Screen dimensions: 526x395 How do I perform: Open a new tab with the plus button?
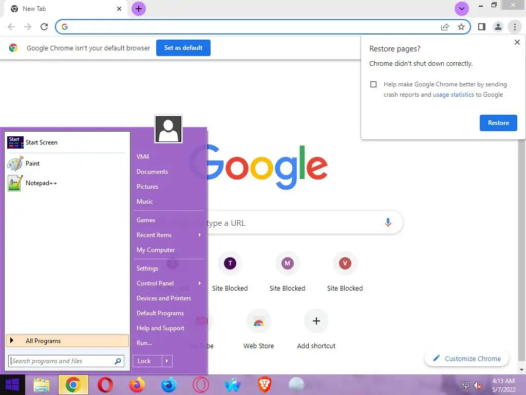pyautogui.click(x=139, y=9)
